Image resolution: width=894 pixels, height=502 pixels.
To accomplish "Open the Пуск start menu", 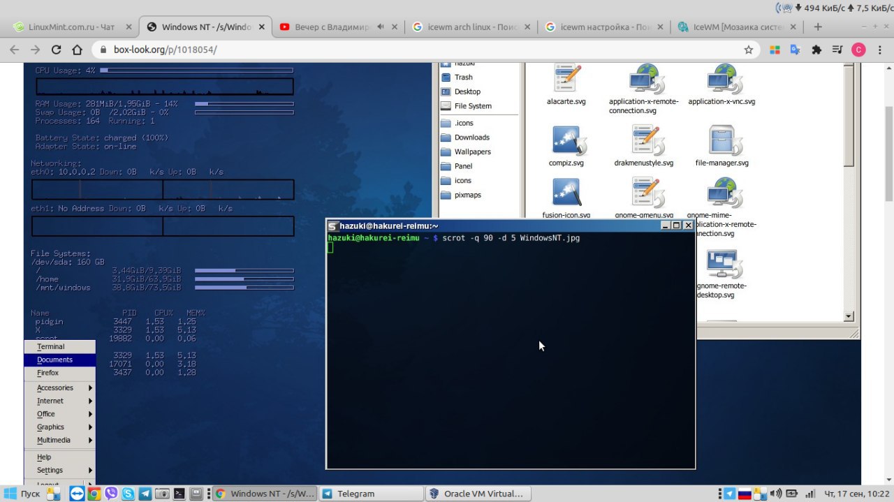I will [x=22, y=494].
